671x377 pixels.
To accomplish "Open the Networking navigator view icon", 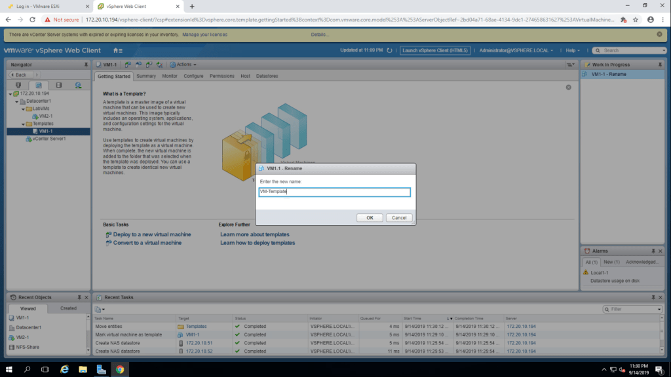I will pyautogui.click(x=78, y=85).
